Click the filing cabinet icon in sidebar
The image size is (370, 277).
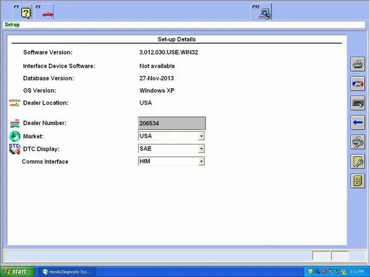pos(357,181)
